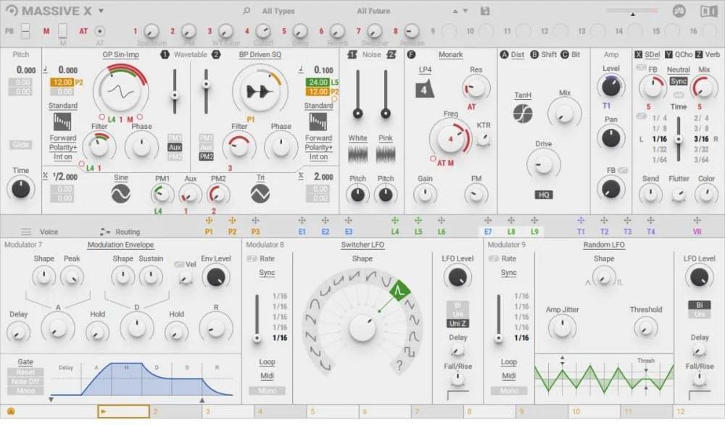Open the E7 modulator tab
The image size is (725, 425).
pyautogui.click(x=488, y=232)
